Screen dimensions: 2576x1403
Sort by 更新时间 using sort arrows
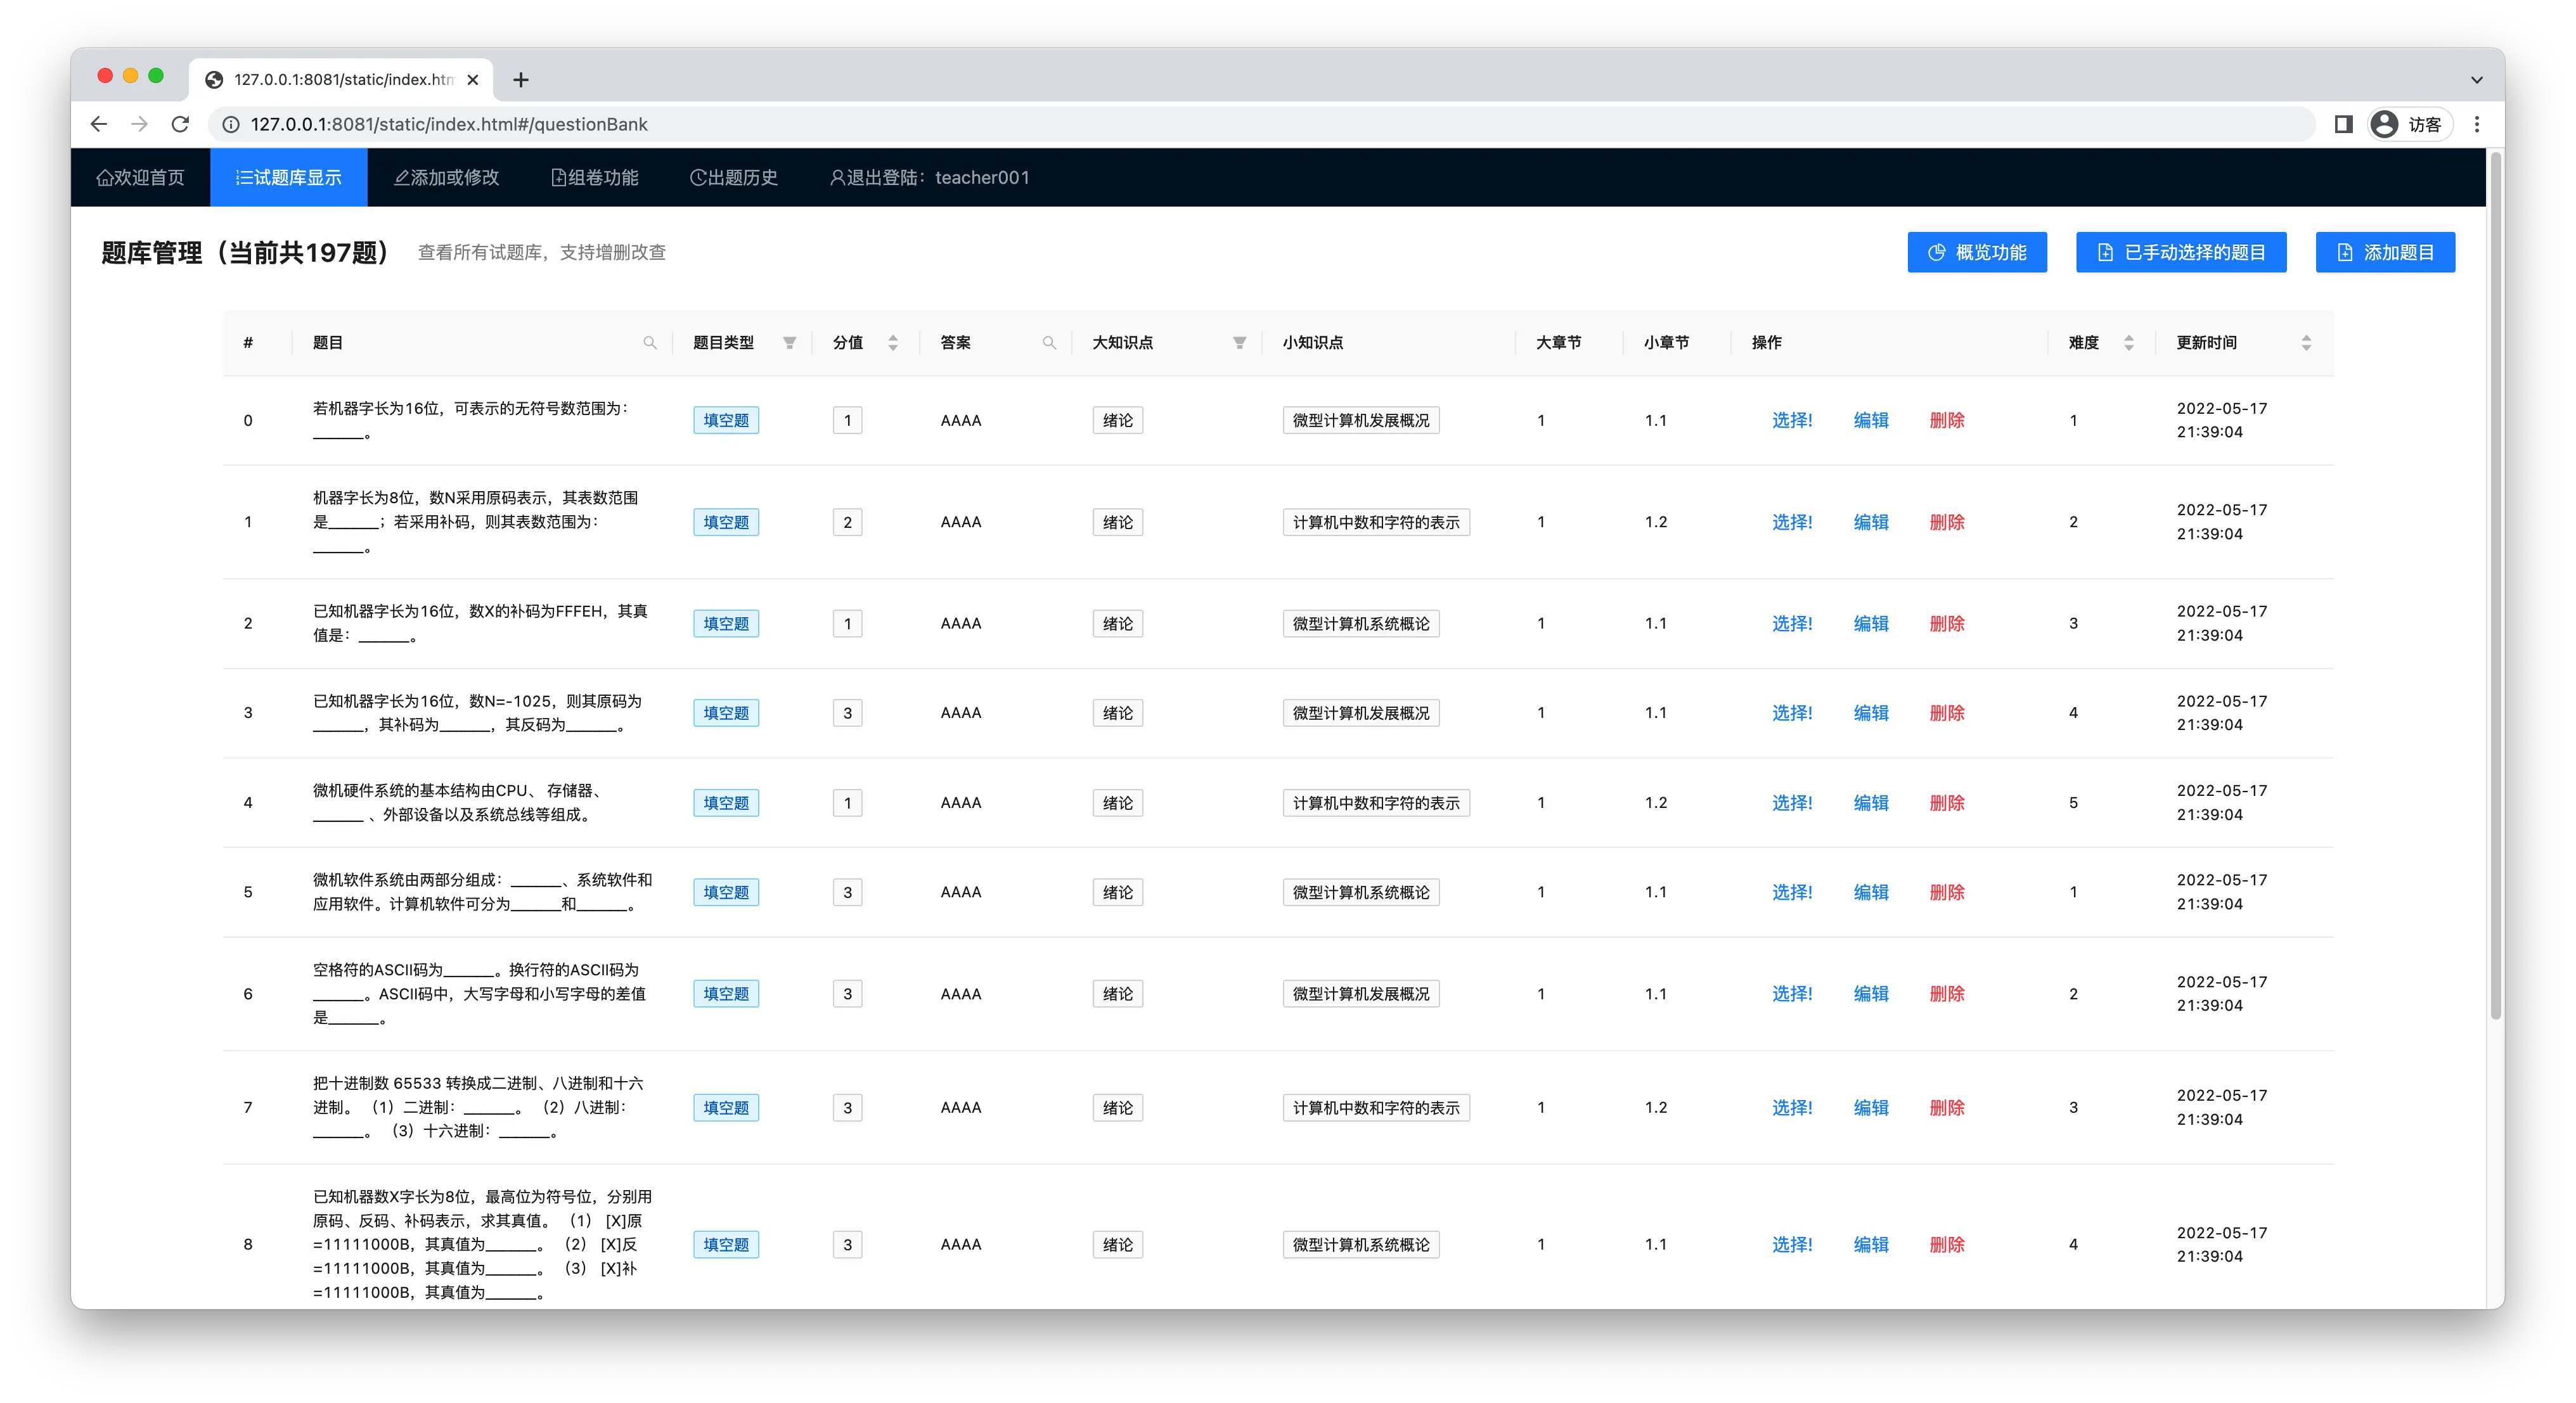2306,343
